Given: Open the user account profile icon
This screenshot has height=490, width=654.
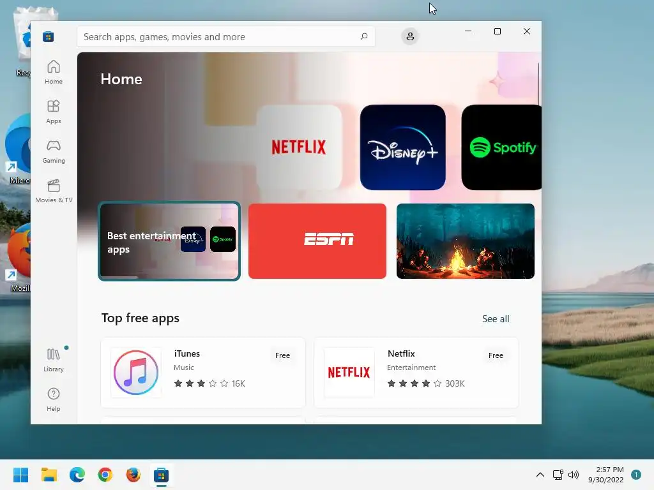Looking at the screenshot, I should point(410,36).
